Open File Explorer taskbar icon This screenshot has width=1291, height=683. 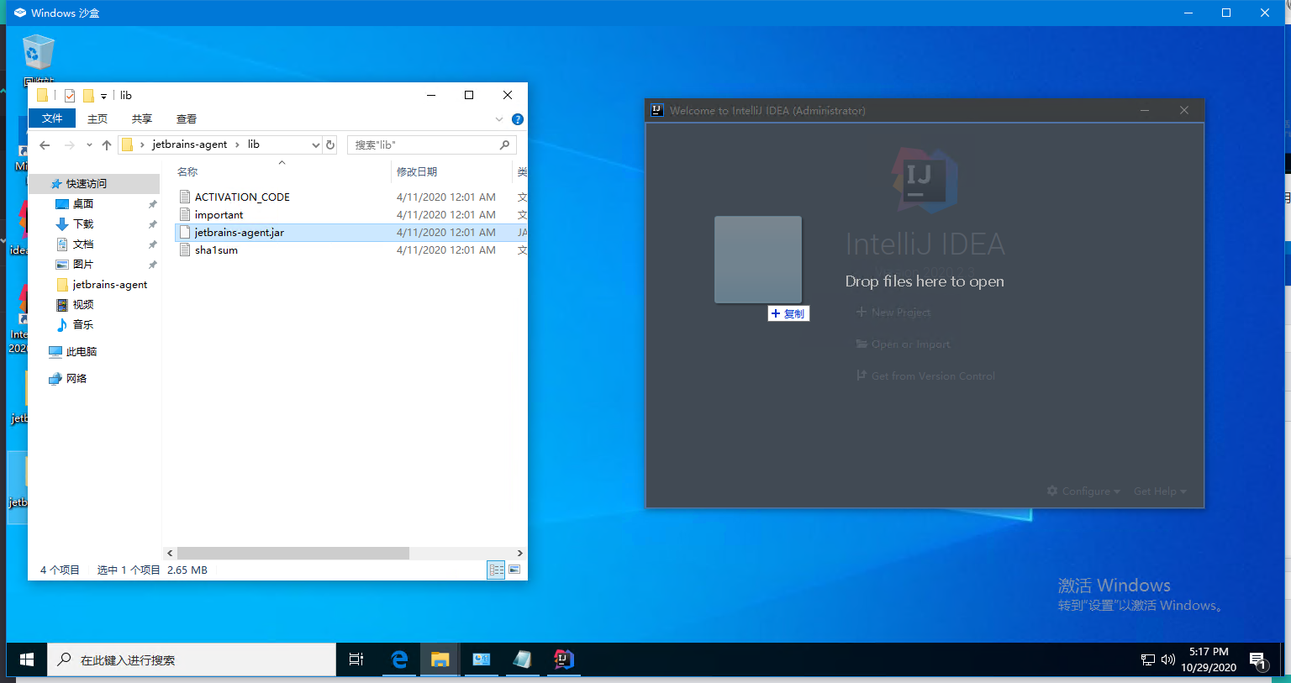(440, 659)
